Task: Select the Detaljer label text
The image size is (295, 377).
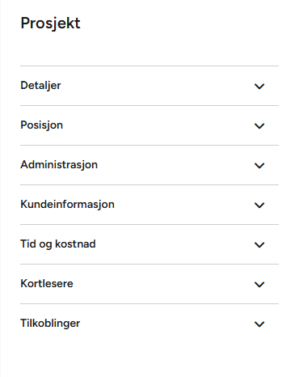Action: click(x=40, y=86)
